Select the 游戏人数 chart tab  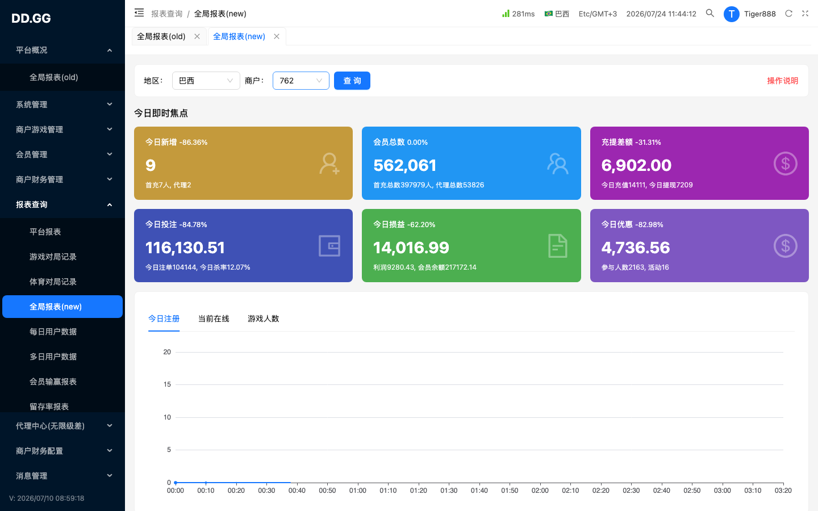pos(264,319)
